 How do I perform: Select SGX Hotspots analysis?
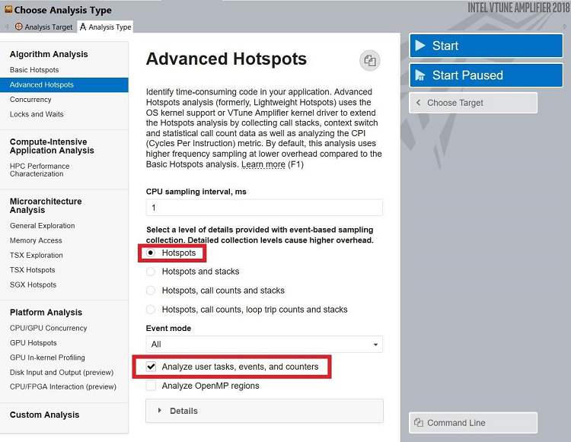coord(33,285)
